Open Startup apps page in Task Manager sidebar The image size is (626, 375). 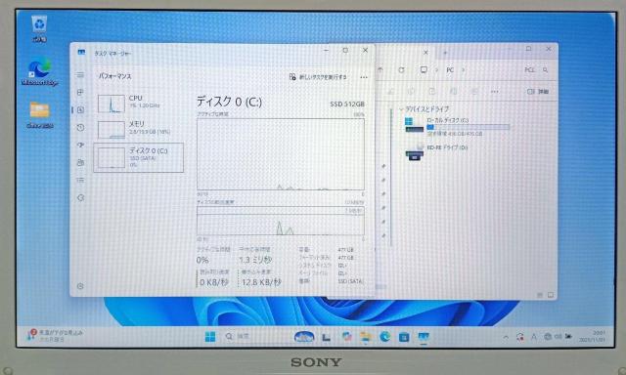pos(80,146)
